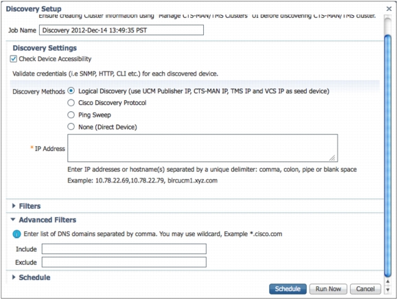Close the Discovery Setup dialog with X
Viewport: 398px width, 300px height.
[388, 9]
